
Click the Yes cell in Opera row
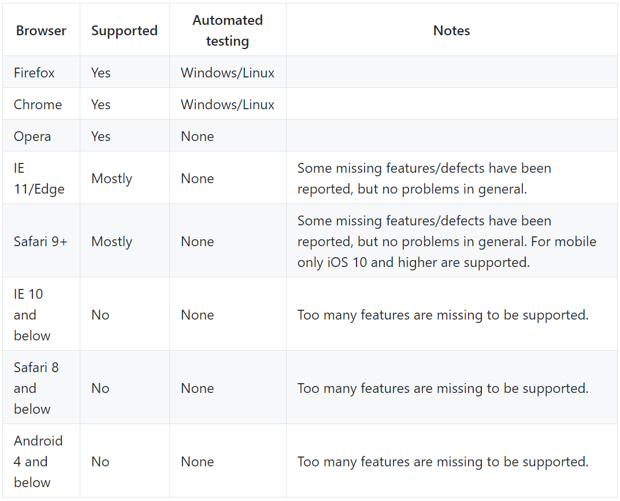(101, 136)
